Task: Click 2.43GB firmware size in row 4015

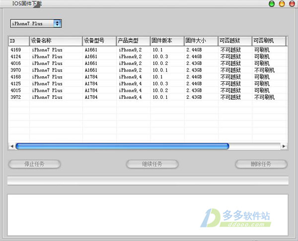Action: [194, 90]
